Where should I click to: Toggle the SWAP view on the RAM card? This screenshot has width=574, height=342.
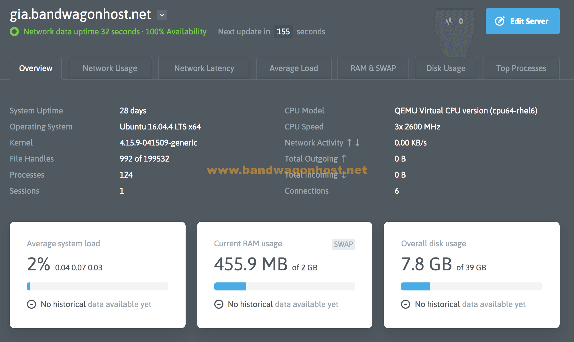tap(343, 244)
